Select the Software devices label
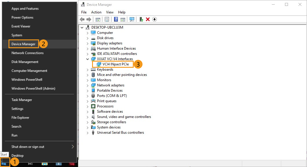This screenshot has width=307, height=167. point(110,112)
